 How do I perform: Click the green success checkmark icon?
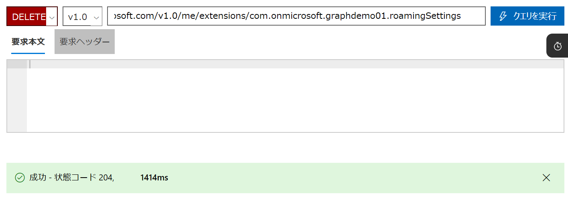coord(20,178)
